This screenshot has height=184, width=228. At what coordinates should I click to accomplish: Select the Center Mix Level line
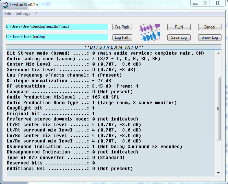coord(74,64)
